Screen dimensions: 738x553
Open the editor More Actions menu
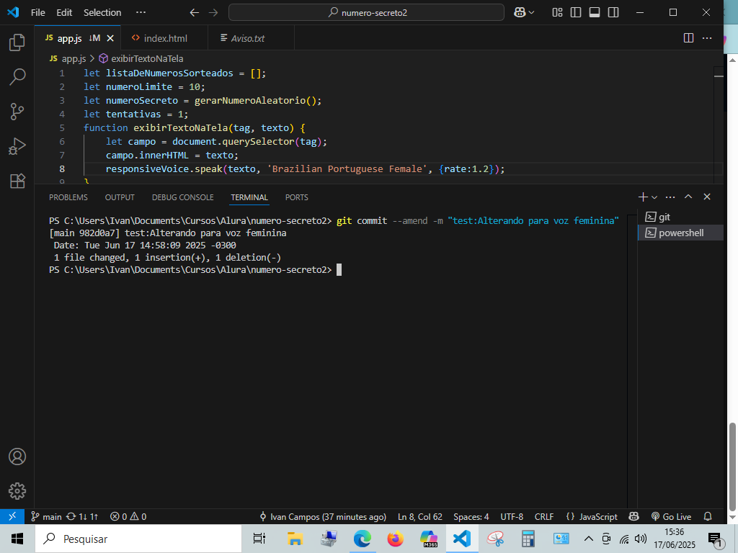click(707, 38)
